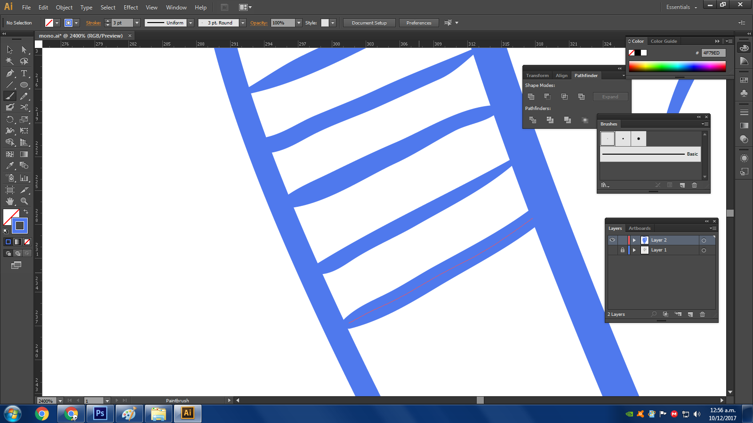Delete selected layer in Layers panel
The image size is (753, 423).
[702, 314]
